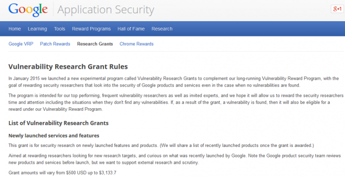Switch to the Google VRP sub-tab
The image size is (345, 177).
tap(21, 44)
